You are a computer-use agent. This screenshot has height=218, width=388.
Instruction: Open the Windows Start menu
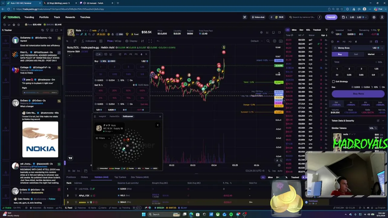click(144, 214)
